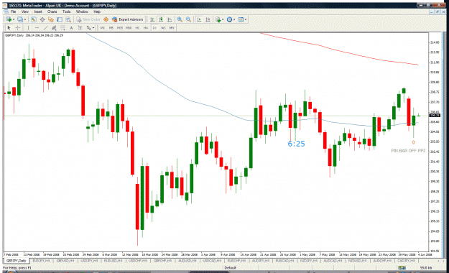Open the Strategy Tester icon

pyautogui.click(x=68, y=19)
